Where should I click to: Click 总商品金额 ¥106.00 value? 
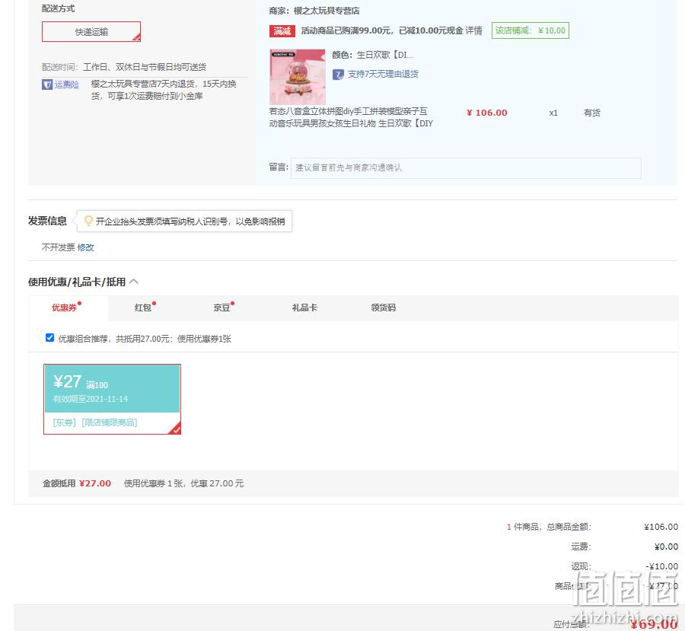click(x=661, y=527)
